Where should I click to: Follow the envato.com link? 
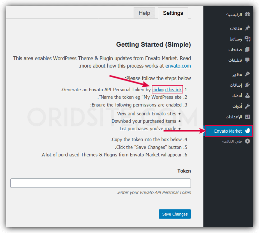click(178, 66)
